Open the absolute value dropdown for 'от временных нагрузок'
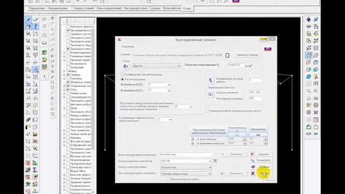This screenshot has height=194, width=345. click(x=265, y=143)
